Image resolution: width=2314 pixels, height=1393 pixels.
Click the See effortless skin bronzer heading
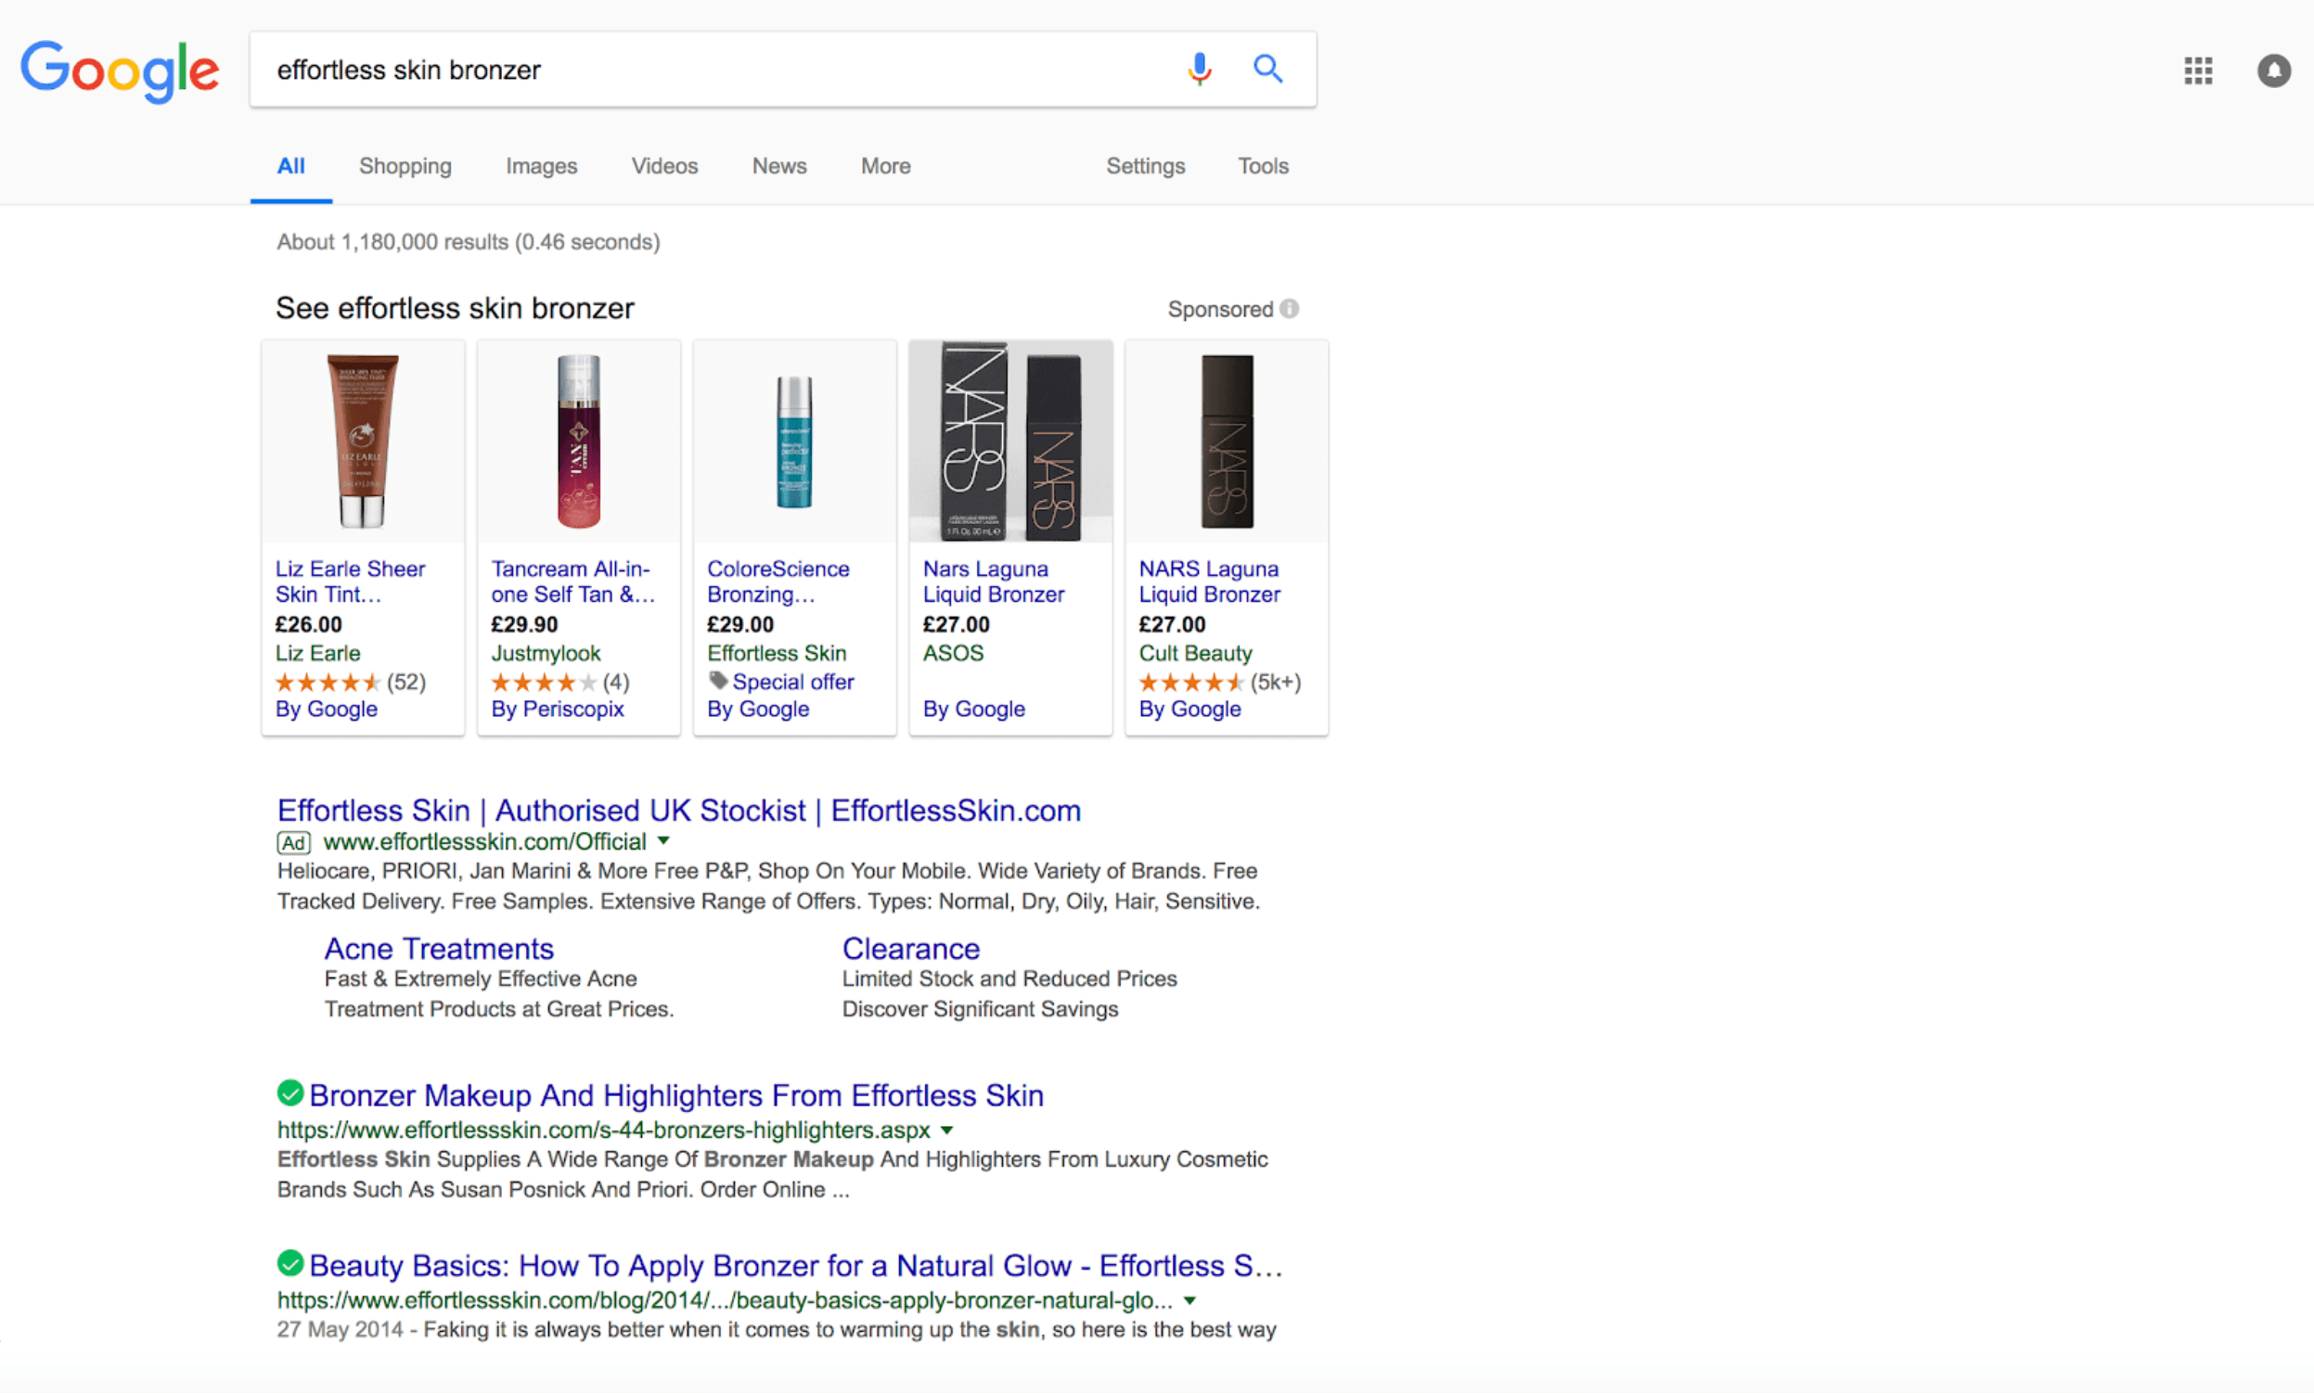pyautogui.click(x=455, y=308)
